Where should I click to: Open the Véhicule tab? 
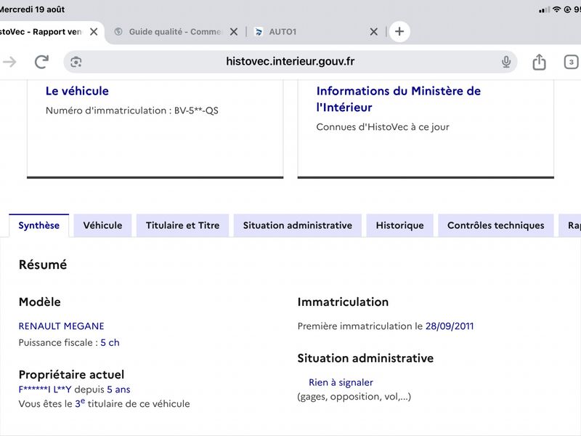coord(102,225)
